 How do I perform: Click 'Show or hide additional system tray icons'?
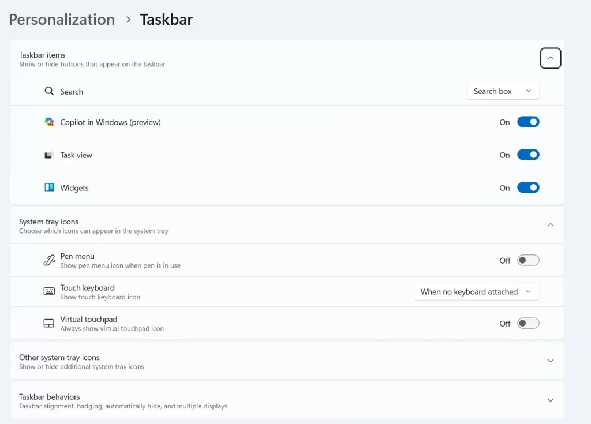pyautogui.click(x=81, y=367)
